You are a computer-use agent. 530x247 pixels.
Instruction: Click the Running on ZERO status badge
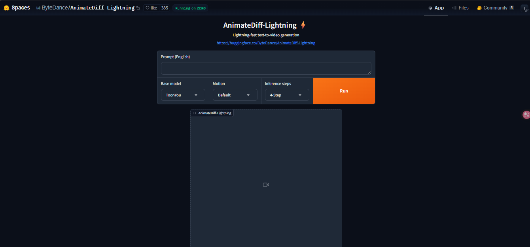point(190,8)
